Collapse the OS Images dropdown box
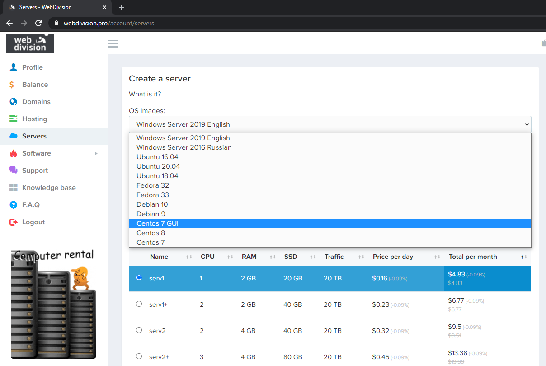This screenshot has width=546, height=366. tap(330, 124)
